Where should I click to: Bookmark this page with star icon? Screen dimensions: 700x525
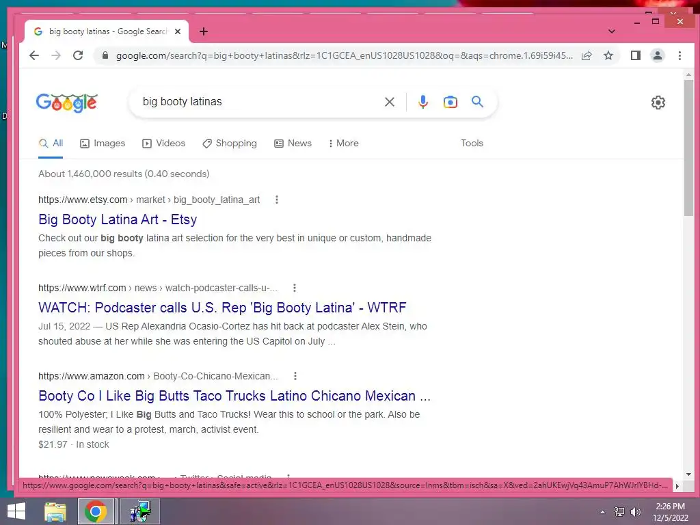pyautogui.click(x=608, y=55)
